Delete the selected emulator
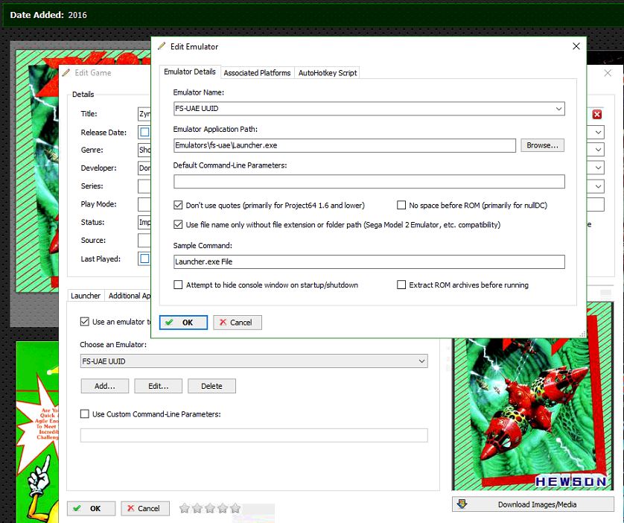Screen dimensions: 624x523 [211, 386]
